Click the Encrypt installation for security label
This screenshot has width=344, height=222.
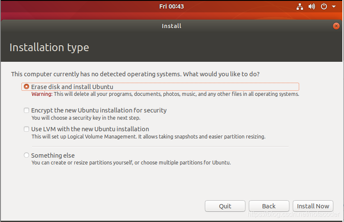click(x=99, y=110)
